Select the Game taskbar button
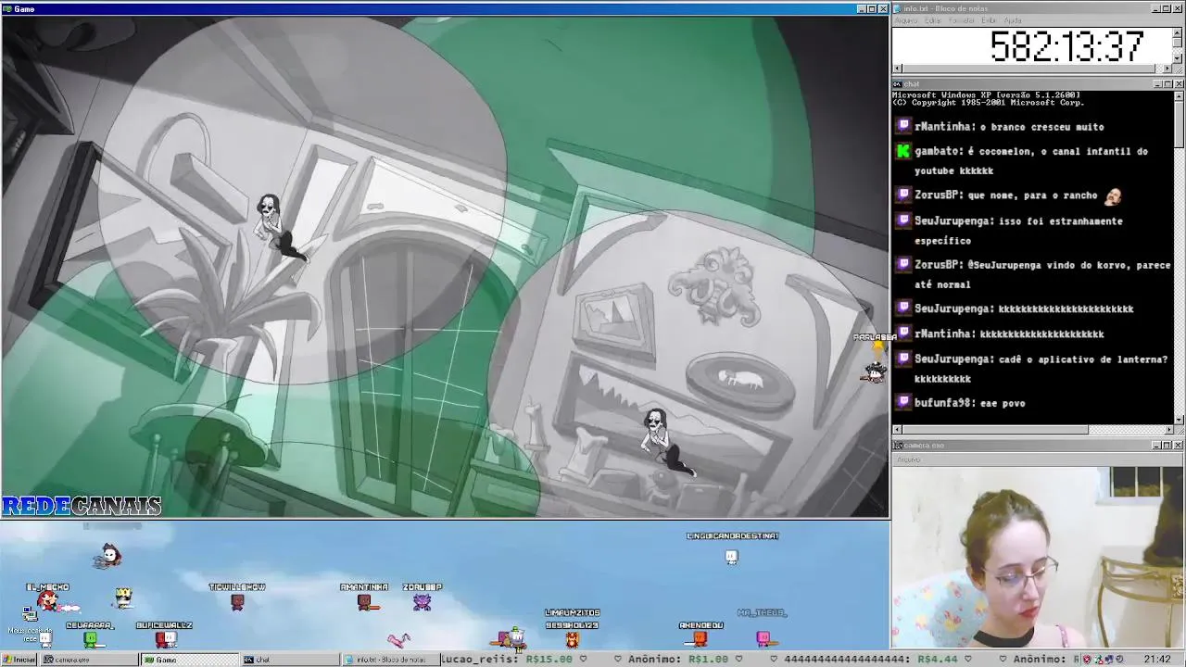 (190, 660)
